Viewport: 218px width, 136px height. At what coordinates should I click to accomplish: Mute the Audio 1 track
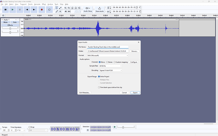pos(6,22)
